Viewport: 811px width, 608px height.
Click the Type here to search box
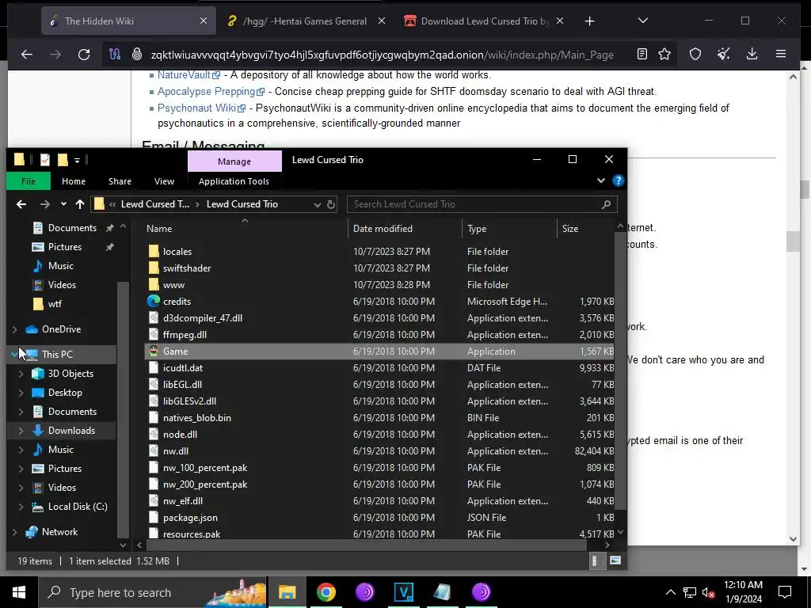[152, 592]
